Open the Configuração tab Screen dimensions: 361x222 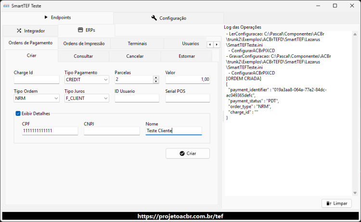click(168, 18)
